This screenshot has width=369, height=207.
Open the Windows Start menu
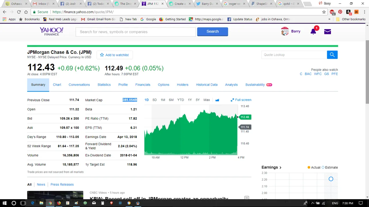coord(5,203)
